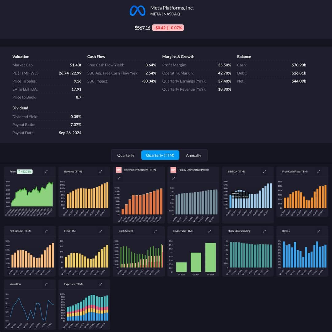Click the Payout Ratio value 7.07%
332x332 pixels.
(76, 125)
